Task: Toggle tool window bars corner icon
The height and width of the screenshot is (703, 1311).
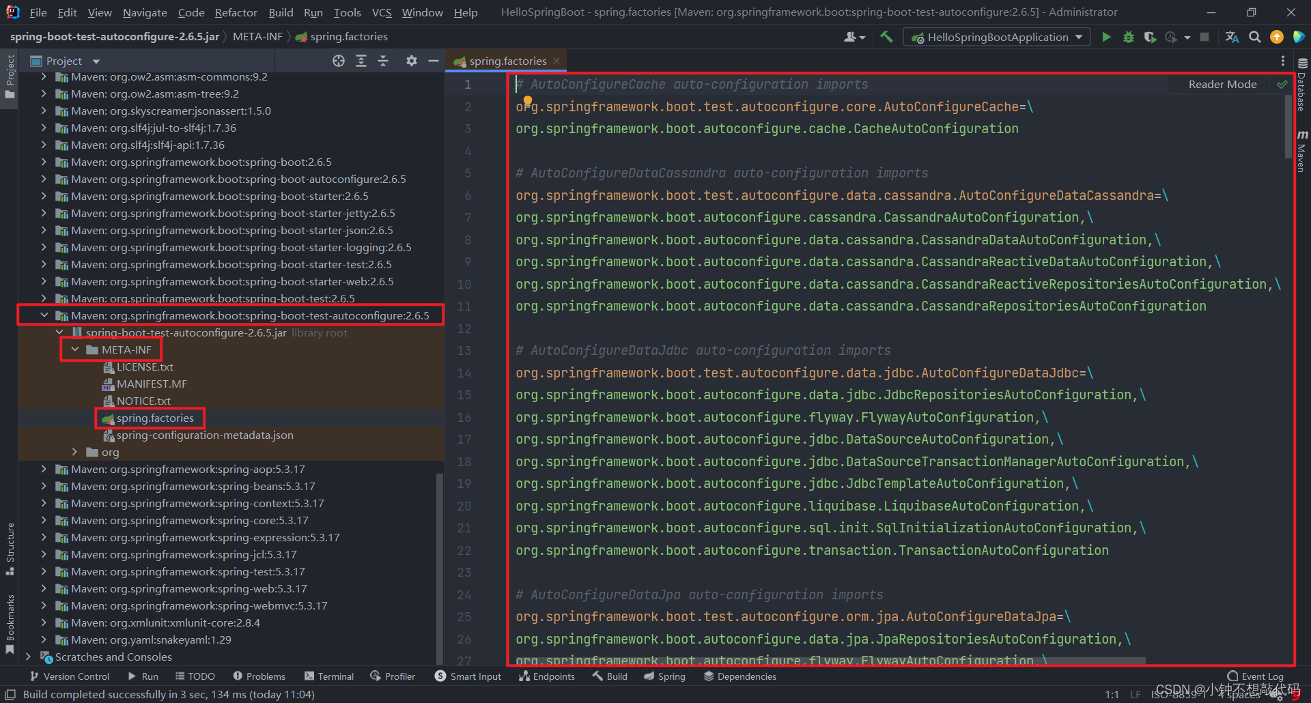Action: [x=10, y=694]
